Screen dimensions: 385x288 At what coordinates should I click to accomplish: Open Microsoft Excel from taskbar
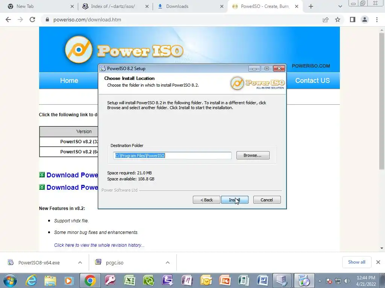tap(129, 280)
